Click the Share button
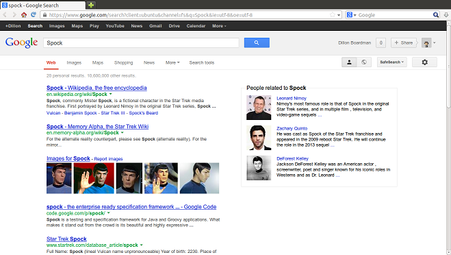The image size is (451, 255). pyautogui.click(x=403, y=42)
